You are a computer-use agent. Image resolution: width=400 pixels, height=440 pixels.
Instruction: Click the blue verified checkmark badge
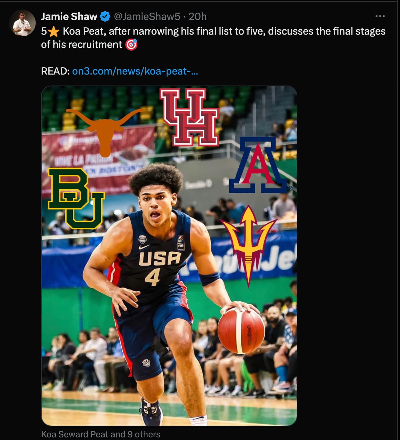pos(105,16)
